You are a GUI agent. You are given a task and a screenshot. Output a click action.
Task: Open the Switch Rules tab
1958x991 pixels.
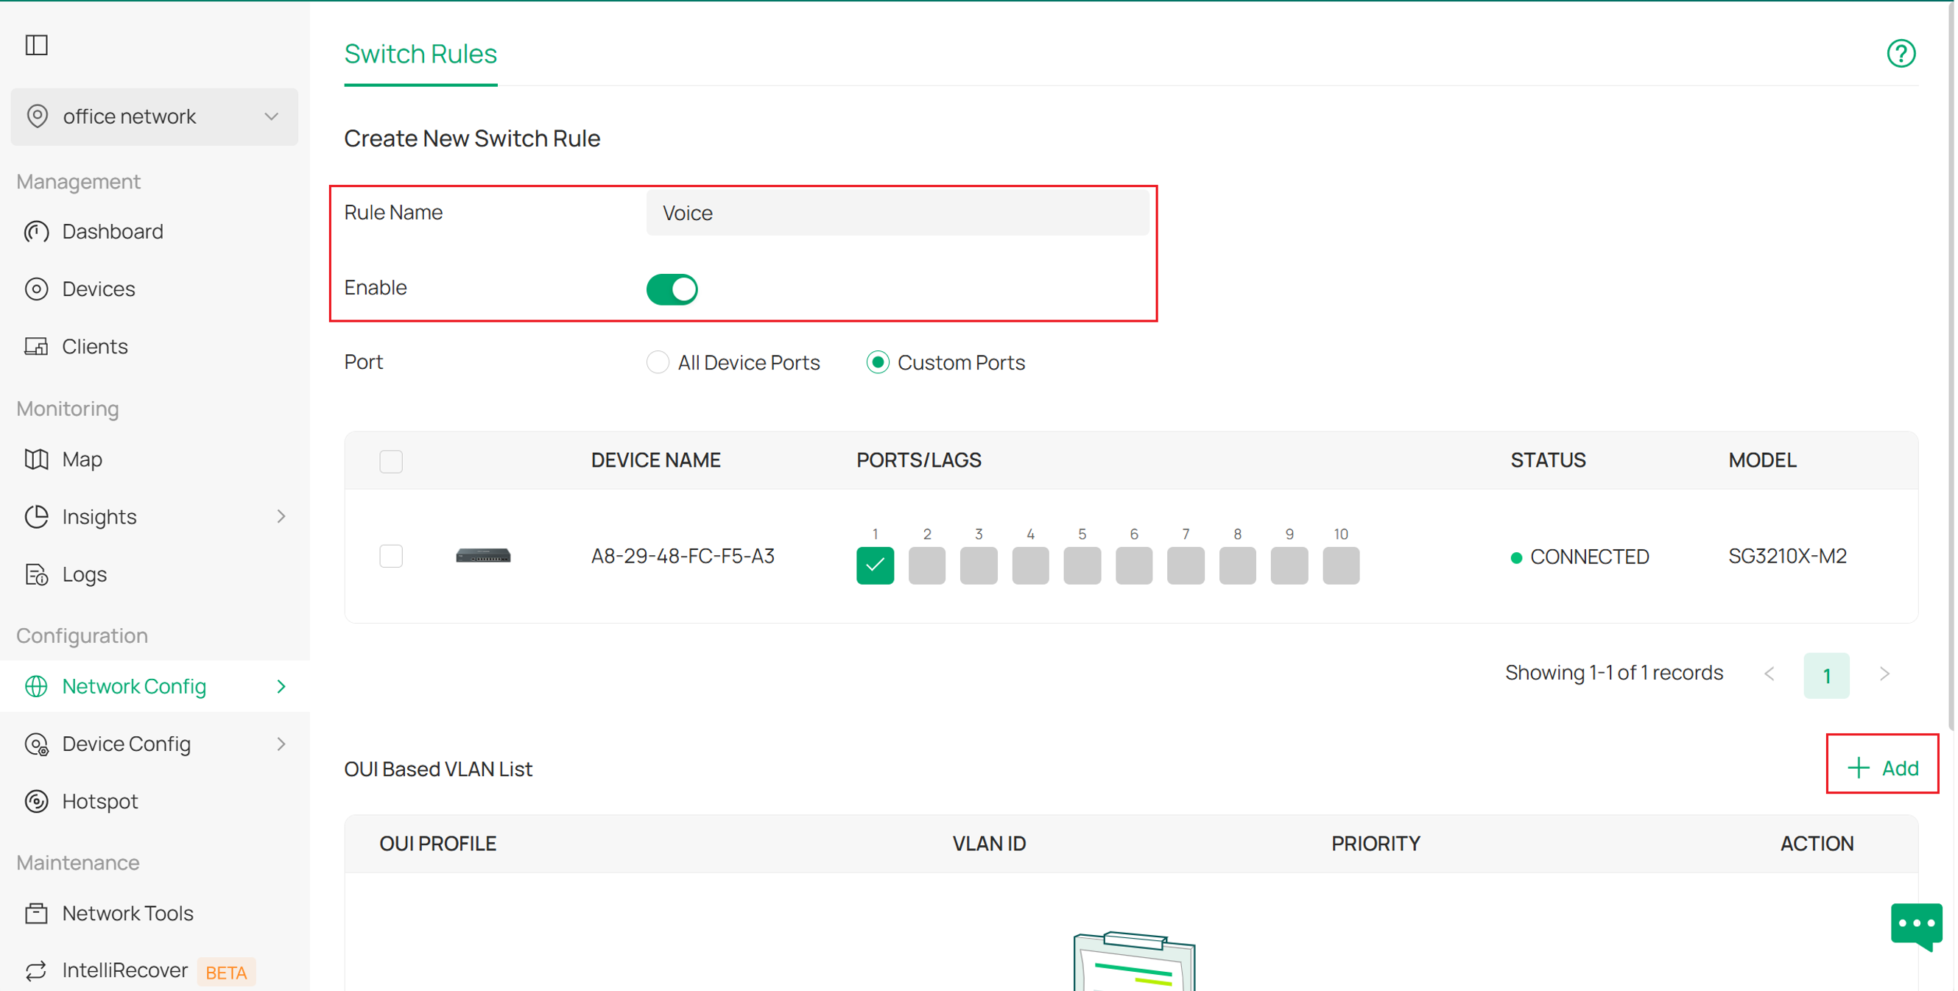point(420,54)
